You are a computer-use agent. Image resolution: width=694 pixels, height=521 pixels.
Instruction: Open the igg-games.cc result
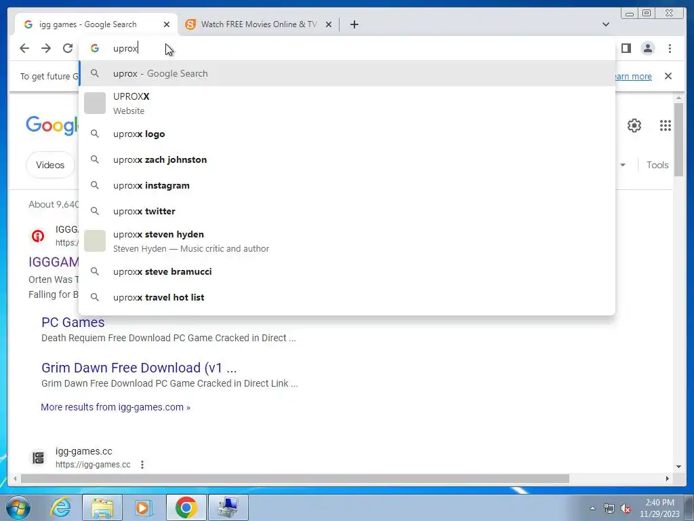(x=83, y=451)
